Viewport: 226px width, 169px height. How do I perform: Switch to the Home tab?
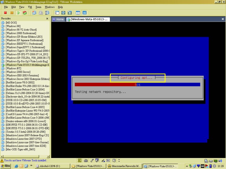[x=58, y=19]
